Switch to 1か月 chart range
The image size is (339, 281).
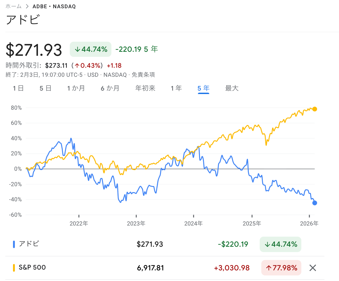tap(76, 88)
